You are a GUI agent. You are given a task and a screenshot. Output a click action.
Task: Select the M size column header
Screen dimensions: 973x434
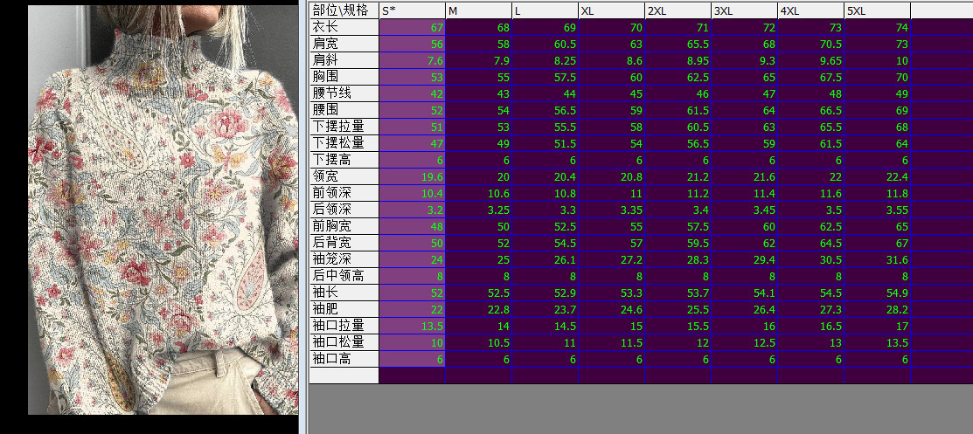(479, 10)
